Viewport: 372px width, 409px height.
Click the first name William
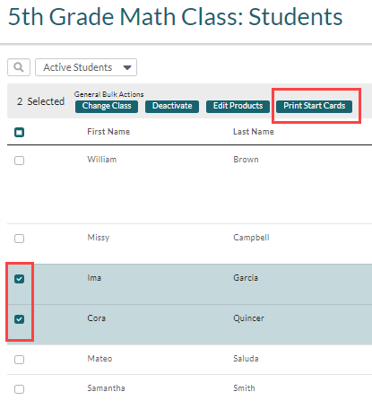(x=102, y=160)
